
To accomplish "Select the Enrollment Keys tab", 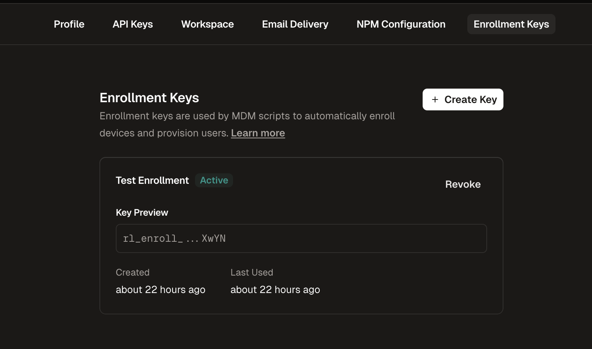I will [511, 24].
